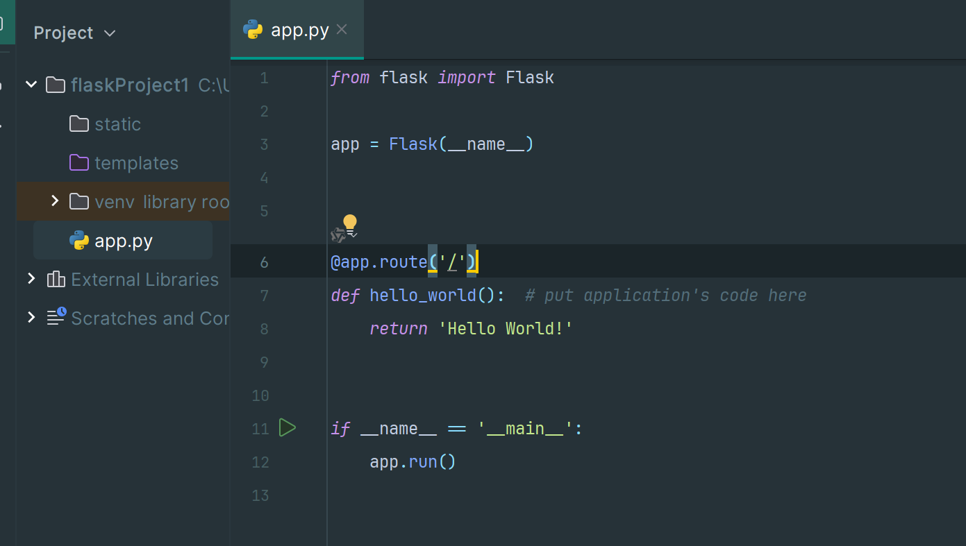Screen dimensions: 966x546
Task: Click the hello_world function name
Action: coord(422,296)
